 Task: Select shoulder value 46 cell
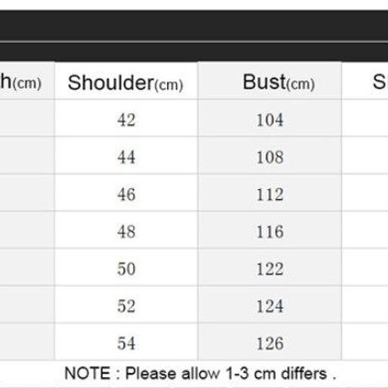127,192
